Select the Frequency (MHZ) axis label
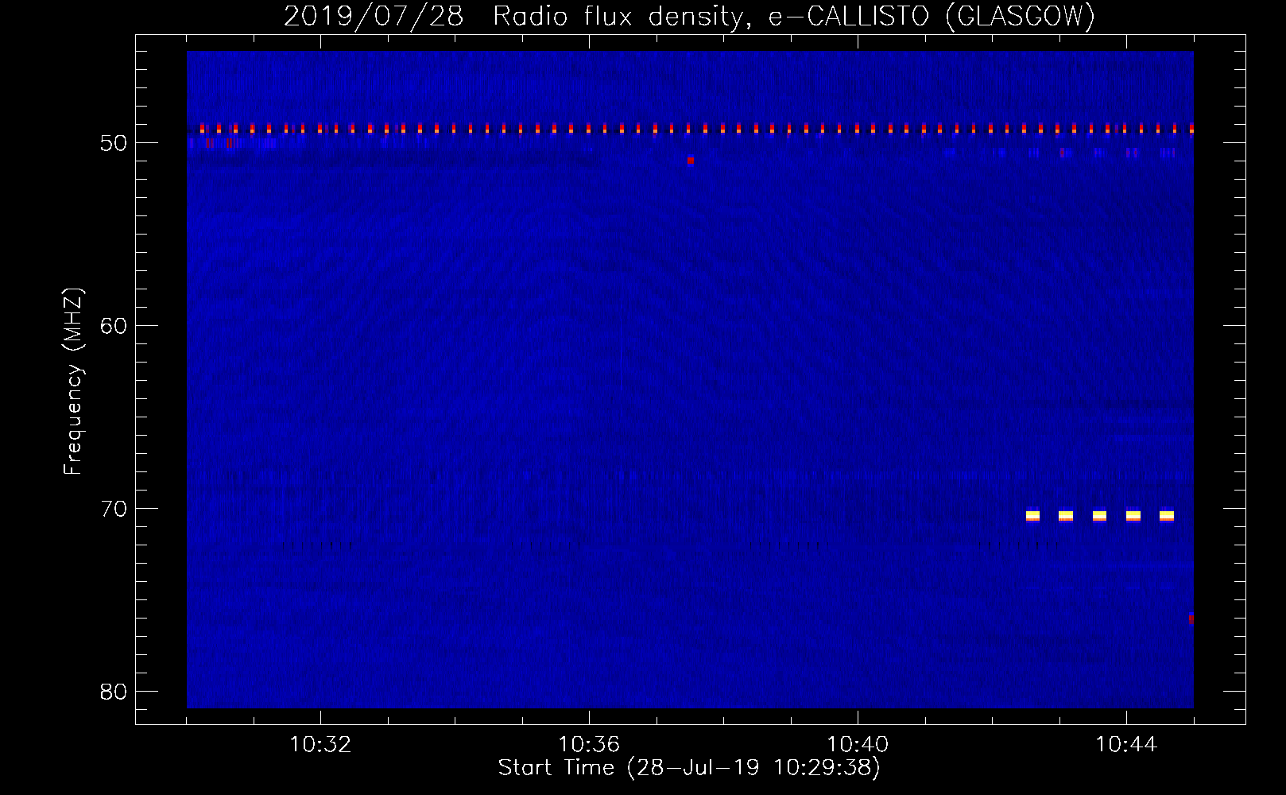The height and width of the screenshot is (795, 1286). click(73, 382)
